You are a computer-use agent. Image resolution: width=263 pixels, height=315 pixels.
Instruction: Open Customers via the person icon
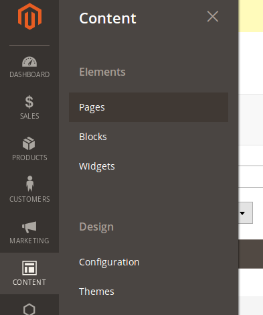[x=29, y=184]
